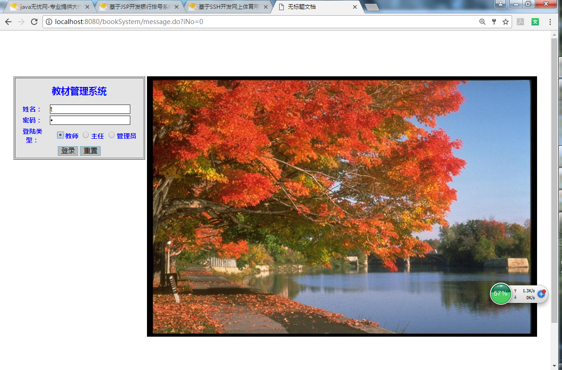
Task: Open the PDF extension icon in toolbar
Action: click(520, 22)
